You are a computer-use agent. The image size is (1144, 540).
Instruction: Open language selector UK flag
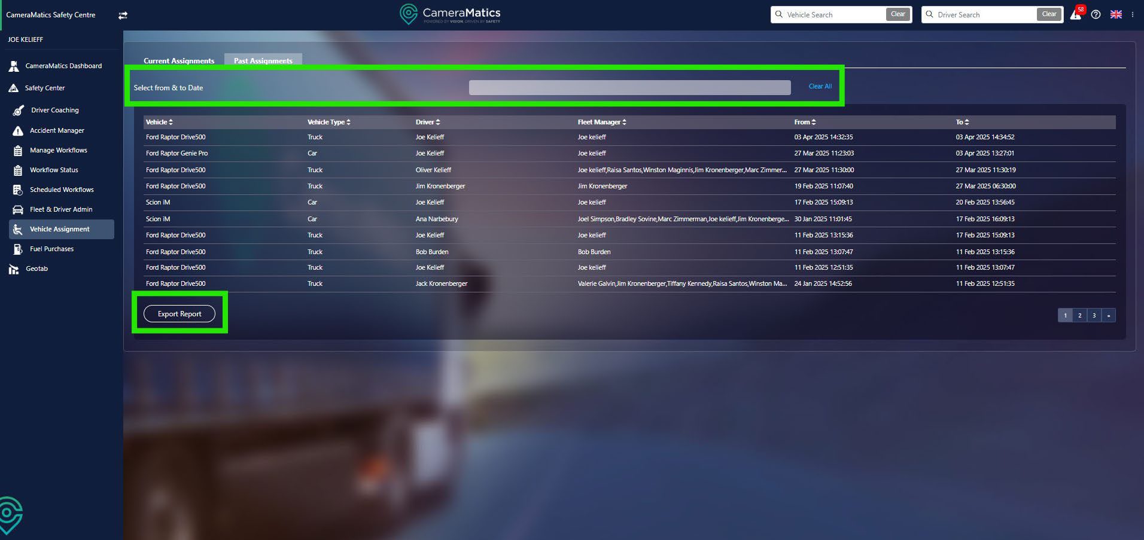click(1116, 14)
